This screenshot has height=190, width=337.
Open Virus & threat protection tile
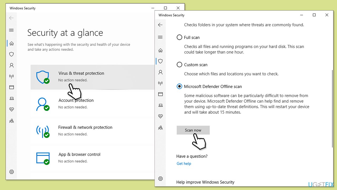click(x=92, y=77)
